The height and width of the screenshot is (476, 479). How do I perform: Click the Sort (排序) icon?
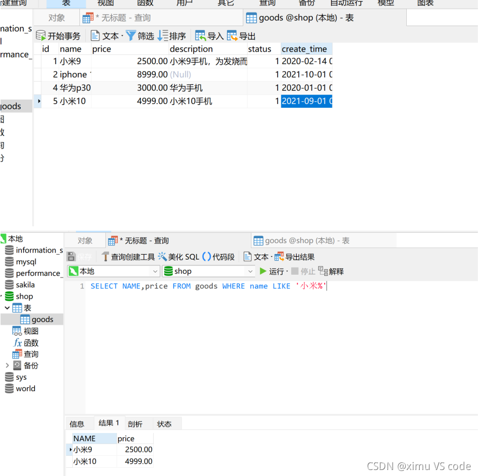[x=163, y=36]
